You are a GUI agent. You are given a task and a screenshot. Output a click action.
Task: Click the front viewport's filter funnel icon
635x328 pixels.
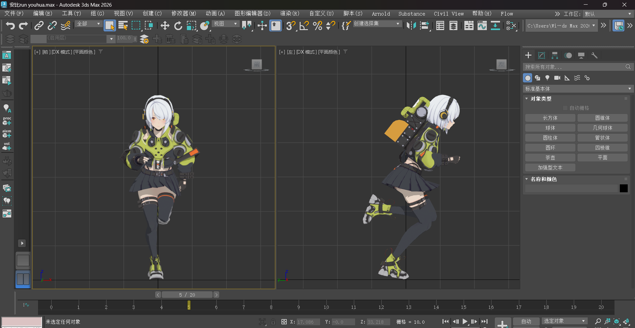tap(101, 52)
